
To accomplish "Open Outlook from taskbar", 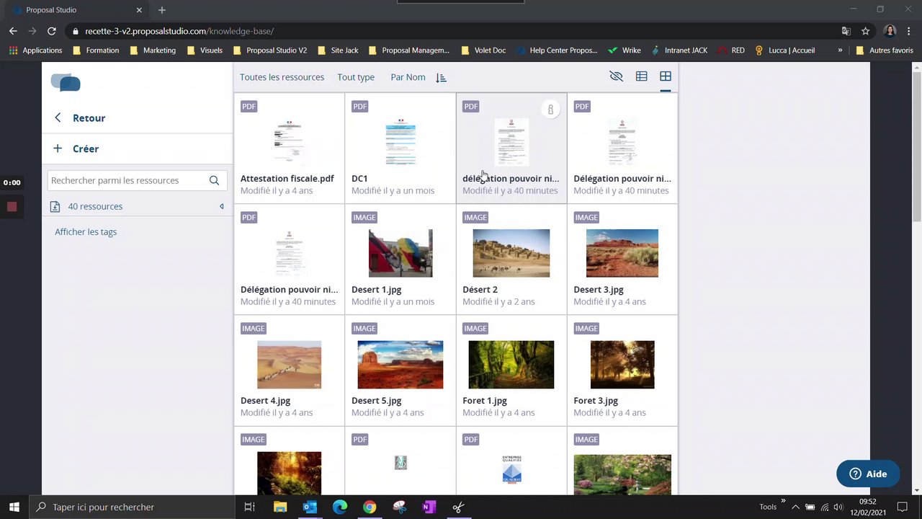I will pos(310,507).
